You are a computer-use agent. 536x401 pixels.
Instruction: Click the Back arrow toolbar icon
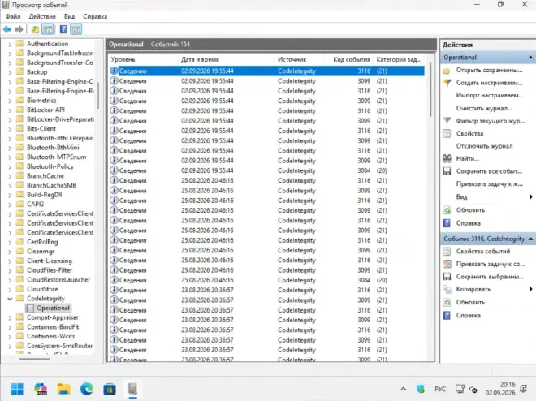(x=6, y=29)
